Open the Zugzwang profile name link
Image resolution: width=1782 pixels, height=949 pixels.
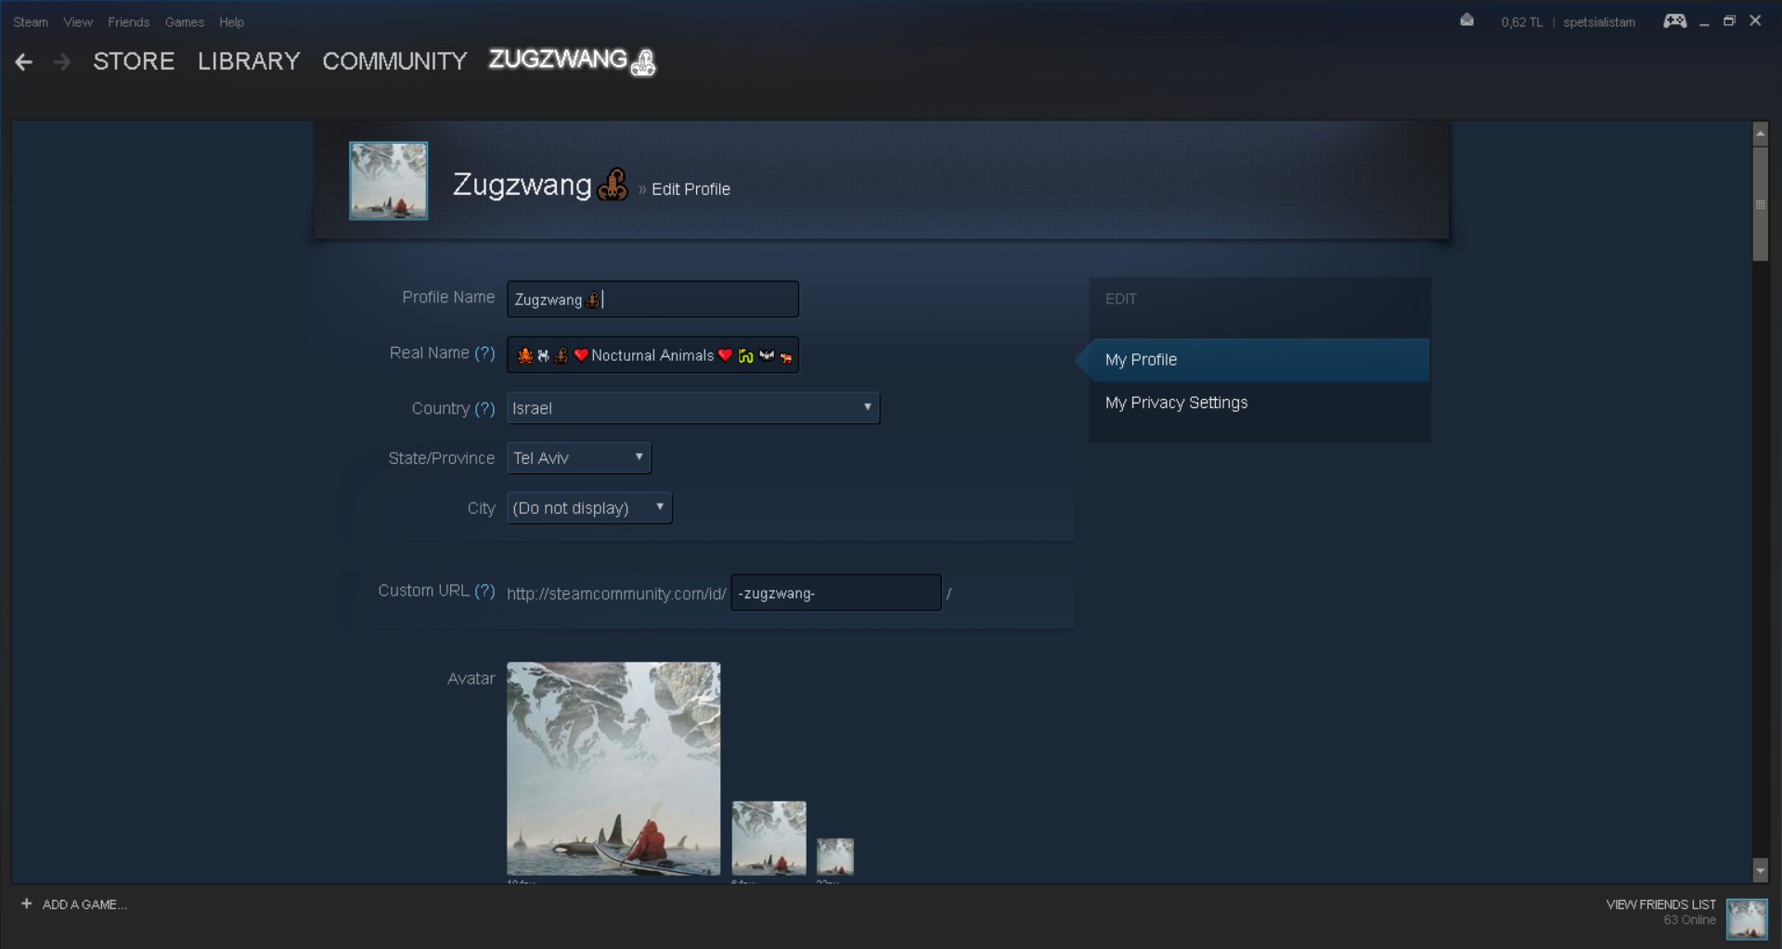coord(540,185)
